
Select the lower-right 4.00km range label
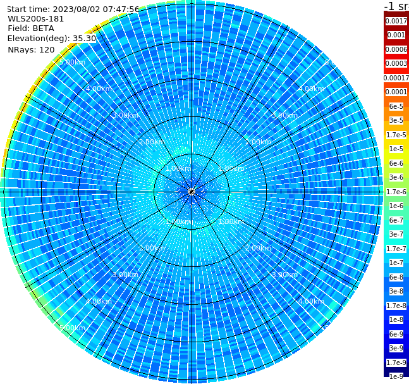pos(311,301)
